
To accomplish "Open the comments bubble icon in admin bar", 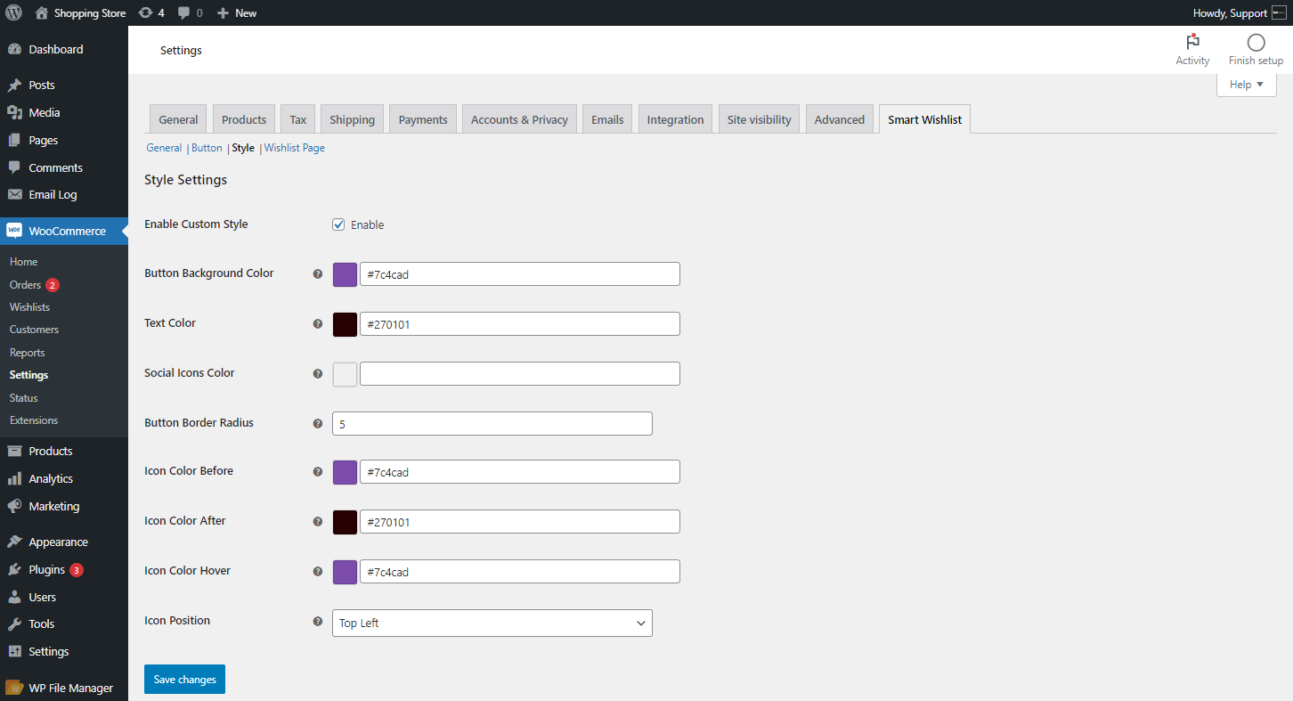I will [183, 13].
